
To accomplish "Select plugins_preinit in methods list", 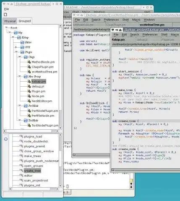I will coord(34,146).
